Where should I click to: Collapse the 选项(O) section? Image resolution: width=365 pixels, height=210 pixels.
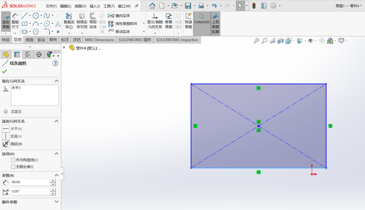(x=57, y=154)
